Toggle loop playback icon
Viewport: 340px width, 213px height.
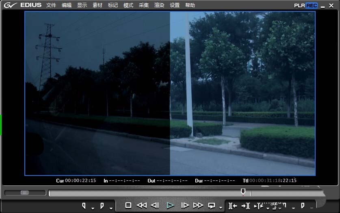point(211,205)
